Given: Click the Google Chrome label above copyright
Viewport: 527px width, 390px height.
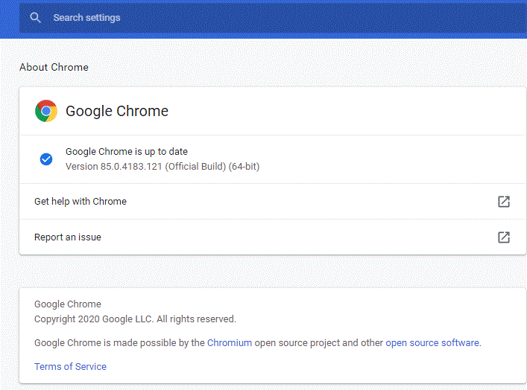Looking at the screenshot, I should coord(68,304).
